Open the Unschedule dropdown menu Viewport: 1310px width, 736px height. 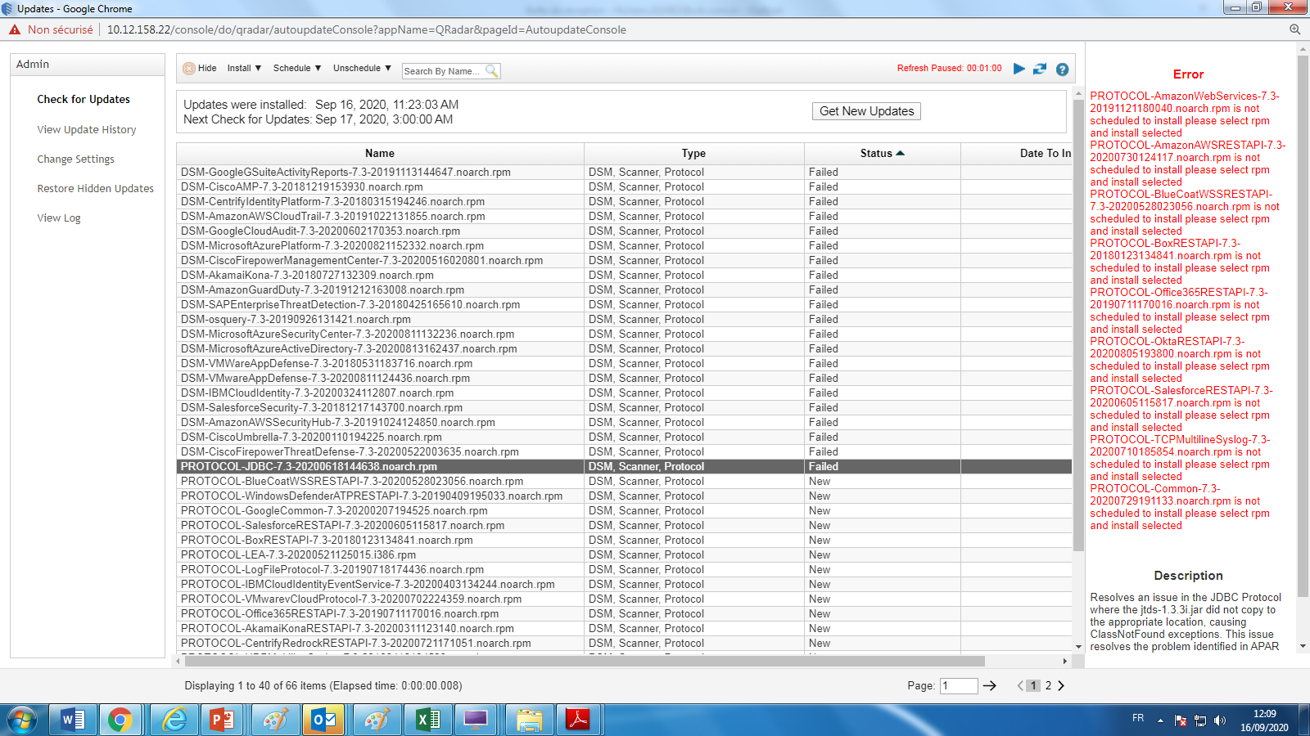(362, 69)
